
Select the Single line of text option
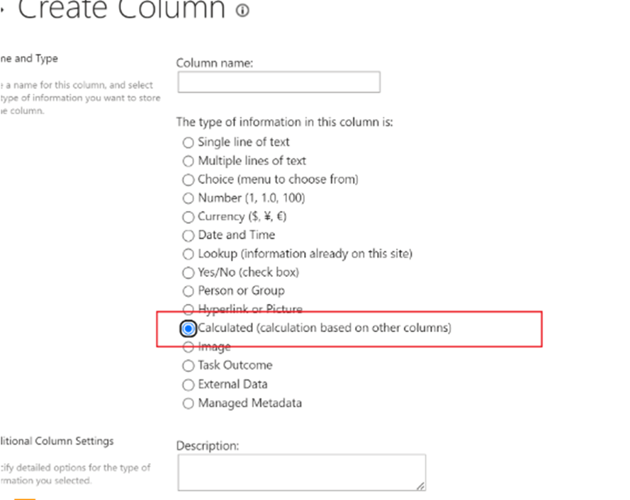click(x=188, y=142)
